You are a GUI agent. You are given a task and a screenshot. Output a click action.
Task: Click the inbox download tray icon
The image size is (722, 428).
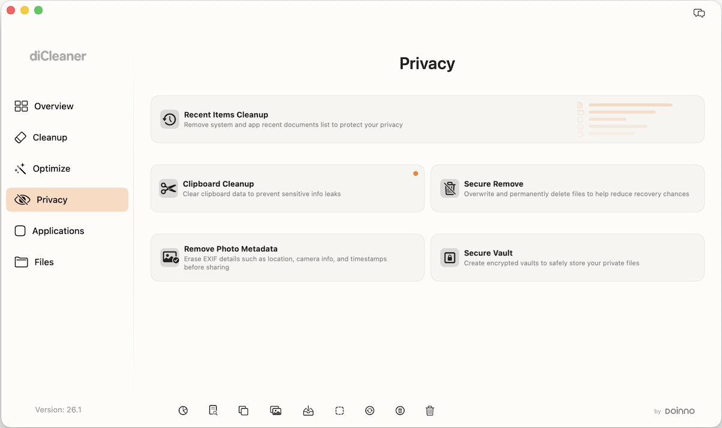308,411
